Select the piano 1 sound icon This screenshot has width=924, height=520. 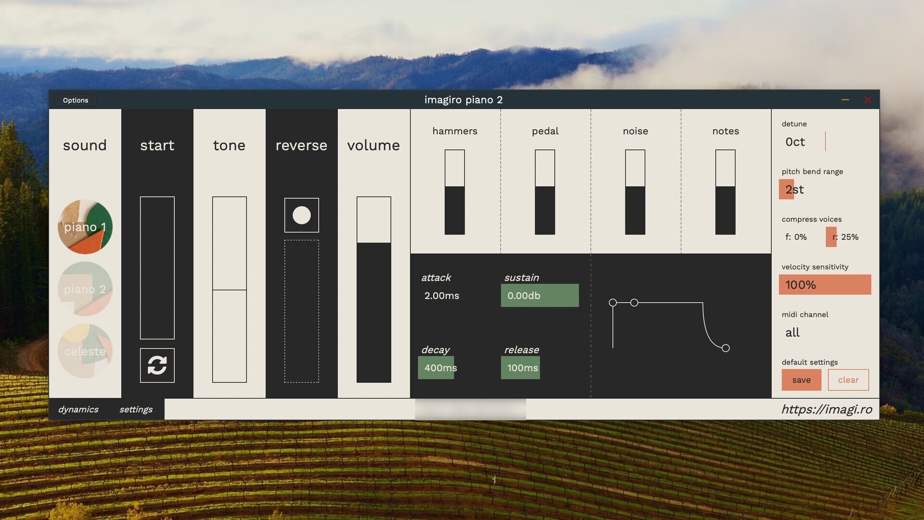click(x=85, y=227)
